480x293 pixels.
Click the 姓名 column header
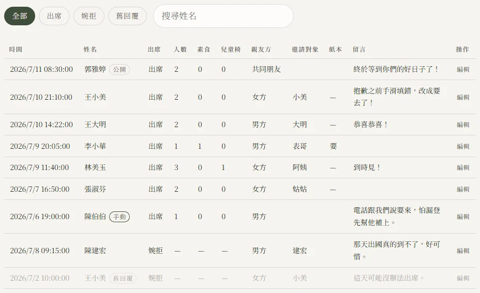[90, 50]
